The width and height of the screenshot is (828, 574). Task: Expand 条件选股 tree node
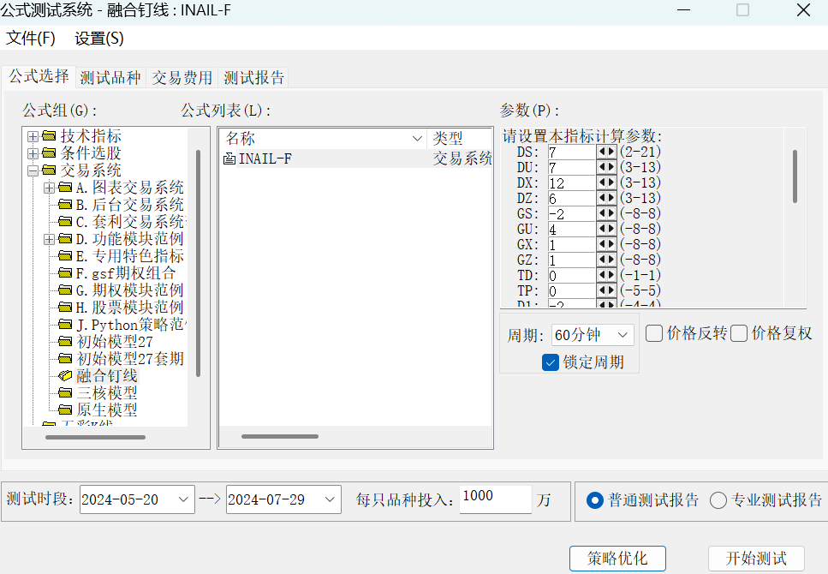[33, 153]
